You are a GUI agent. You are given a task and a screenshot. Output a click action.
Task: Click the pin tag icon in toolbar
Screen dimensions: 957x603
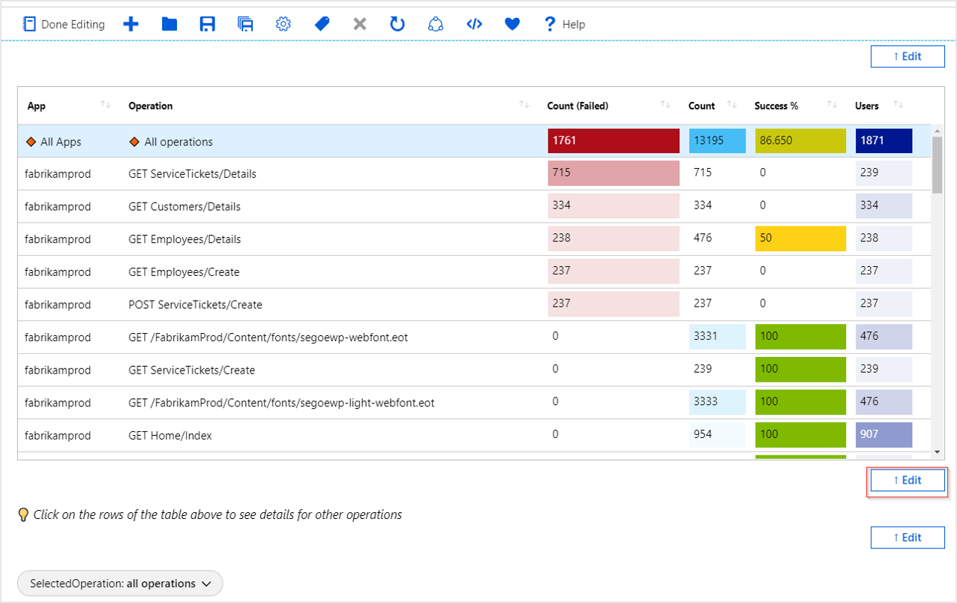pos(322,24)
